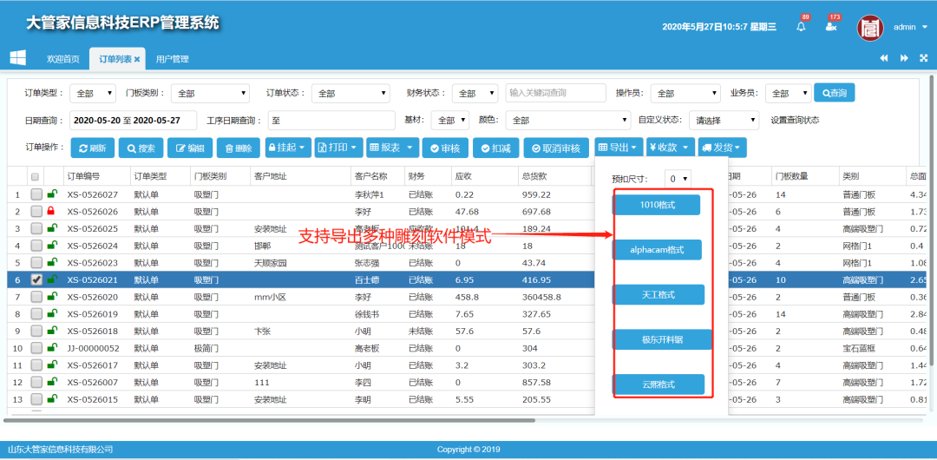Click the Windows logo start icon
The width and height of the screenshot is (937, 460).
[17, 58]
